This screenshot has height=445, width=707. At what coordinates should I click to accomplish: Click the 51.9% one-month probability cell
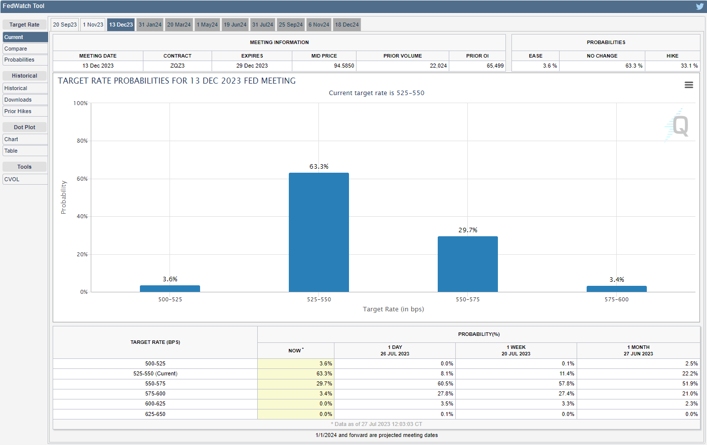point(638,383)
